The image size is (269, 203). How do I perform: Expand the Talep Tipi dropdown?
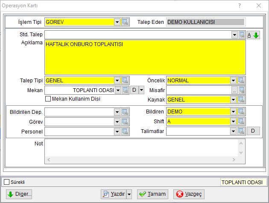117,80
